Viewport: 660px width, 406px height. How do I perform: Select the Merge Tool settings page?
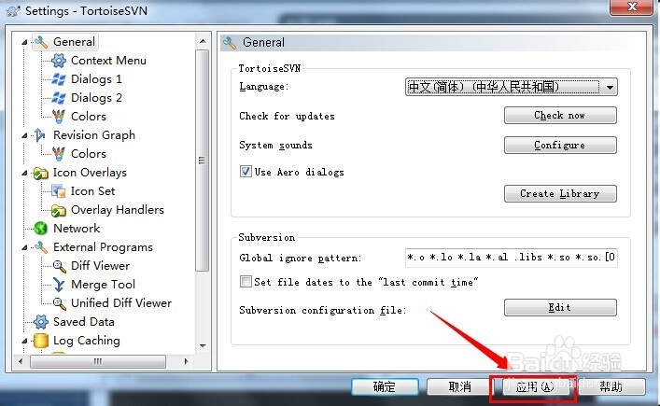click(x=103, y=285)
